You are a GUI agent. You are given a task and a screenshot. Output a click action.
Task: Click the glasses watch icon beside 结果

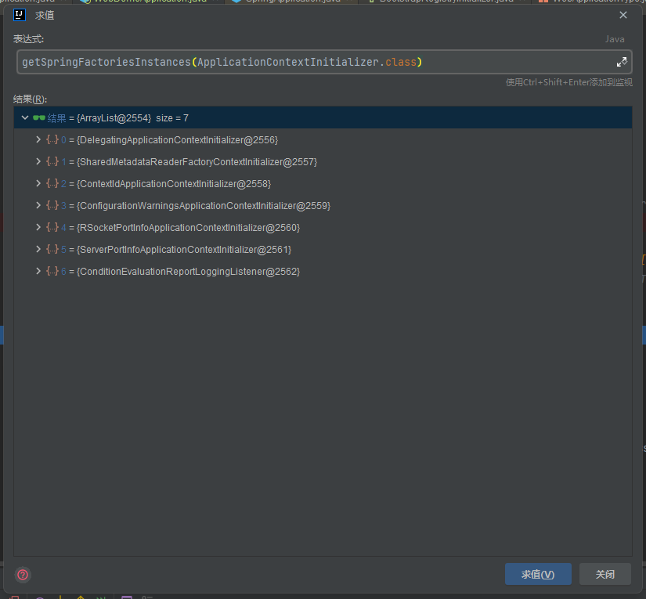tap(39, 117)
